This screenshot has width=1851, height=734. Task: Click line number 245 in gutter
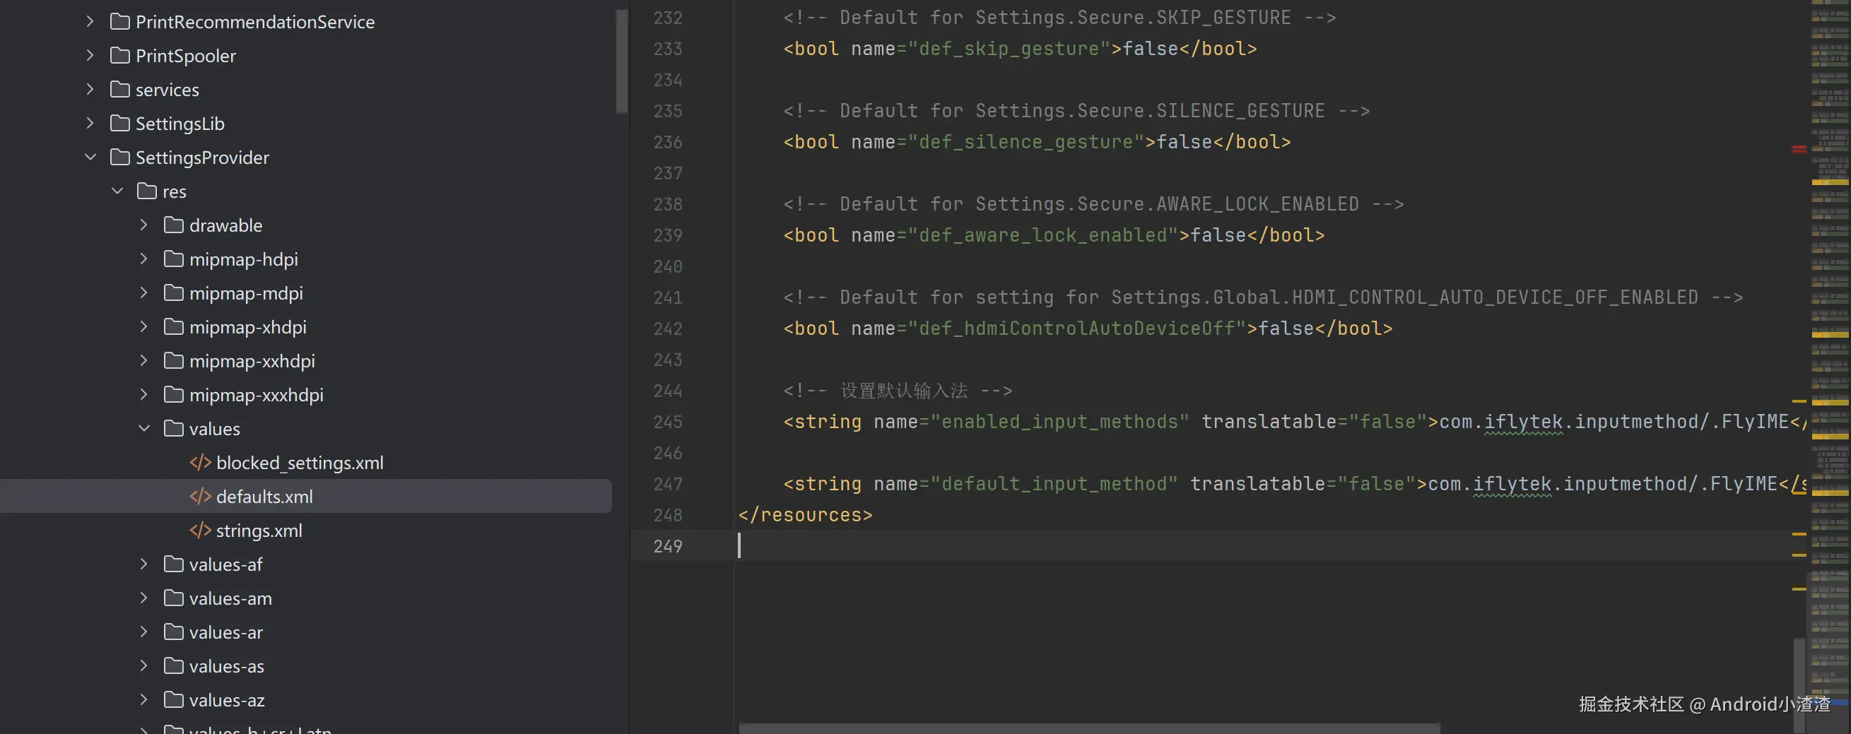[x=668, y=422]
